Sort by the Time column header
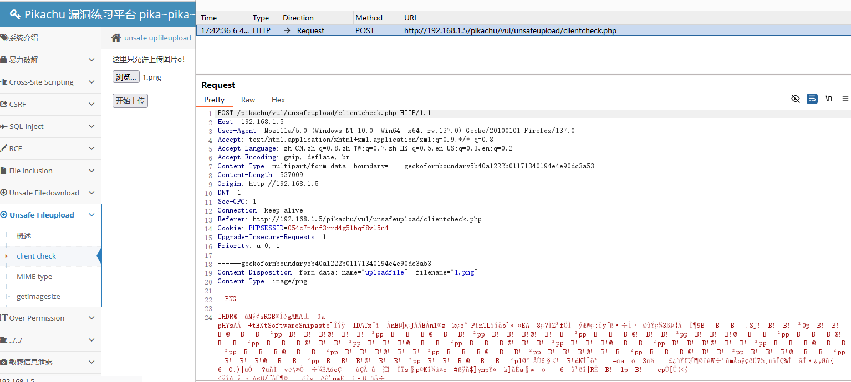Image resolution: width=851 pixels, height=382 pixels. (x=223, y=18)
